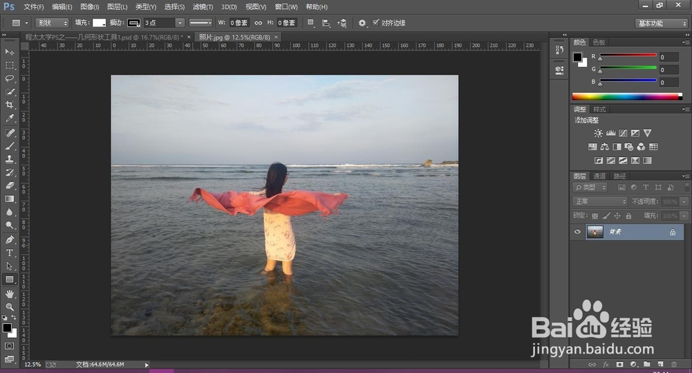
Task: Open path operations in options bar
Action: tap(311, 23)
